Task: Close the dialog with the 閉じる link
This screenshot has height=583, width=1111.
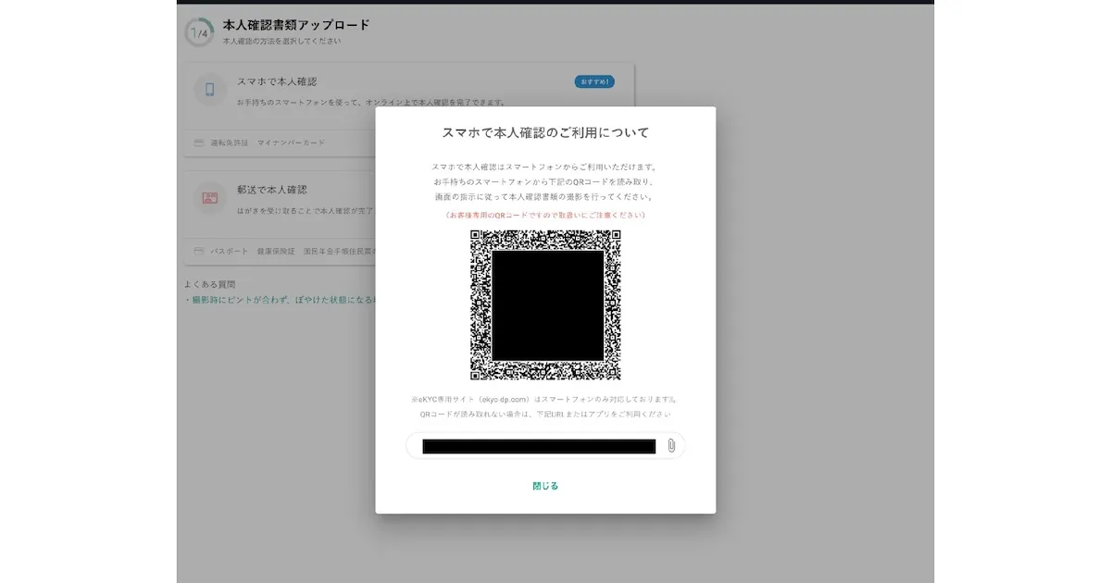Action: pyautogui.click(x=545, y=485)
